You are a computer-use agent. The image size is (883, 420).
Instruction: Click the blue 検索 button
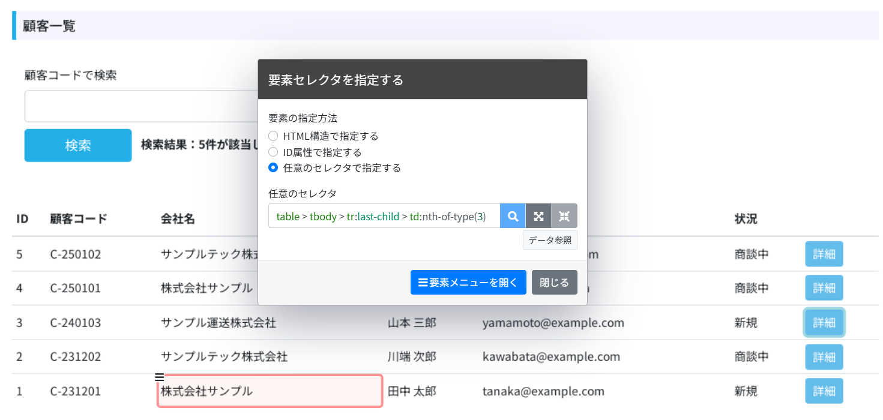click(x=78, y=145)
